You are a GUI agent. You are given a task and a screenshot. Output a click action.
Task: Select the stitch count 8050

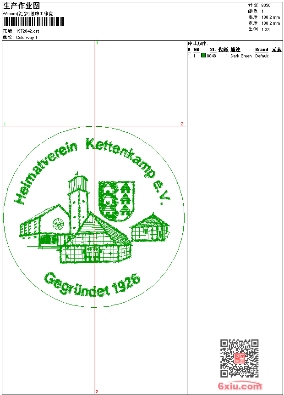pyautogui.click(x=266, y=6)
